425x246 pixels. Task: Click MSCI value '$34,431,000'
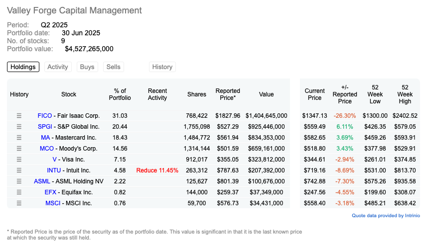[266, 203]
